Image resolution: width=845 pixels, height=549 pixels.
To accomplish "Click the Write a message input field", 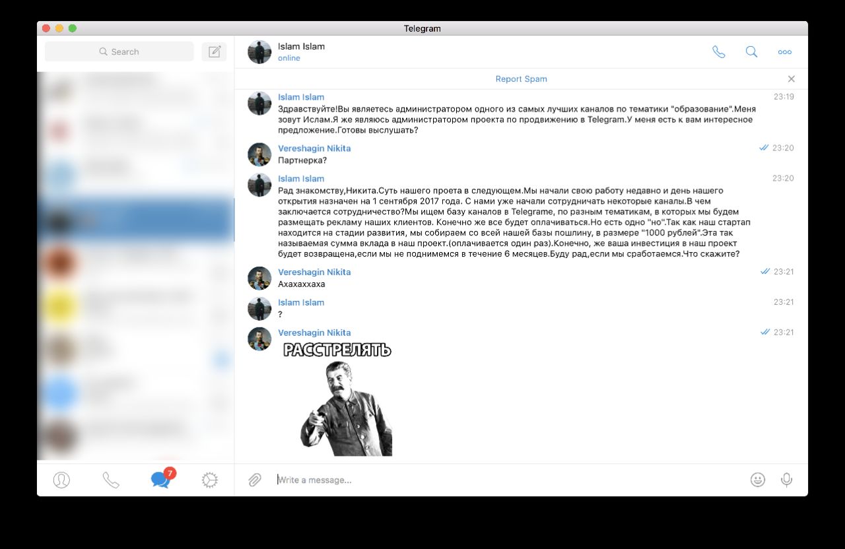I will coord(508,480).
